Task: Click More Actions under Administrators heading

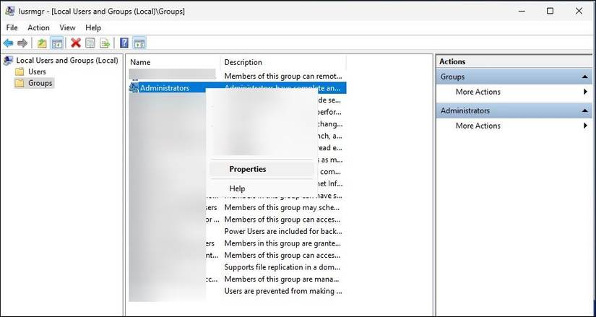Action: click(x=478, y=126)
